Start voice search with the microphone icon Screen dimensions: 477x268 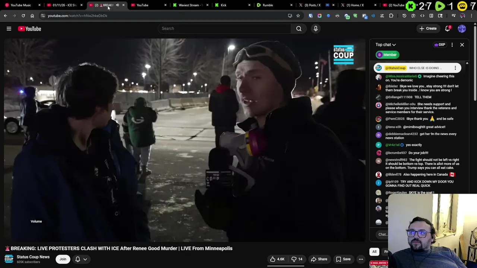pos(316,28)
